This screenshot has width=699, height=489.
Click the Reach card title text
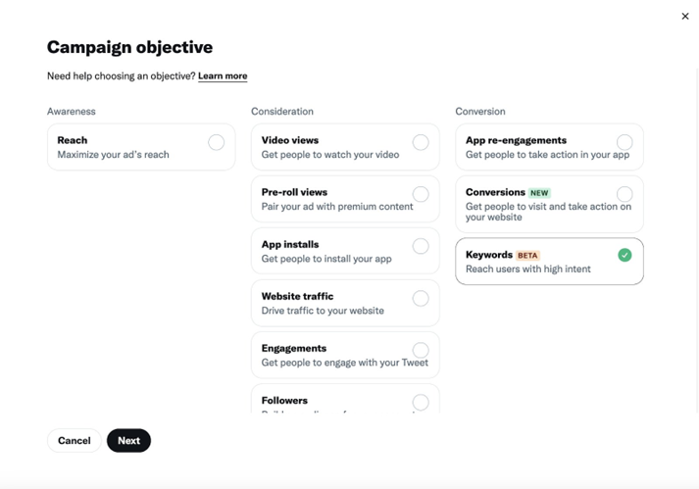[x=73, y=140]
